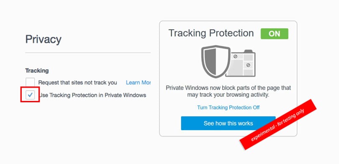The width and height of the screenshot is (339, 164).
Task: Click the red experimental testing banner
Action: click(278, 124)
